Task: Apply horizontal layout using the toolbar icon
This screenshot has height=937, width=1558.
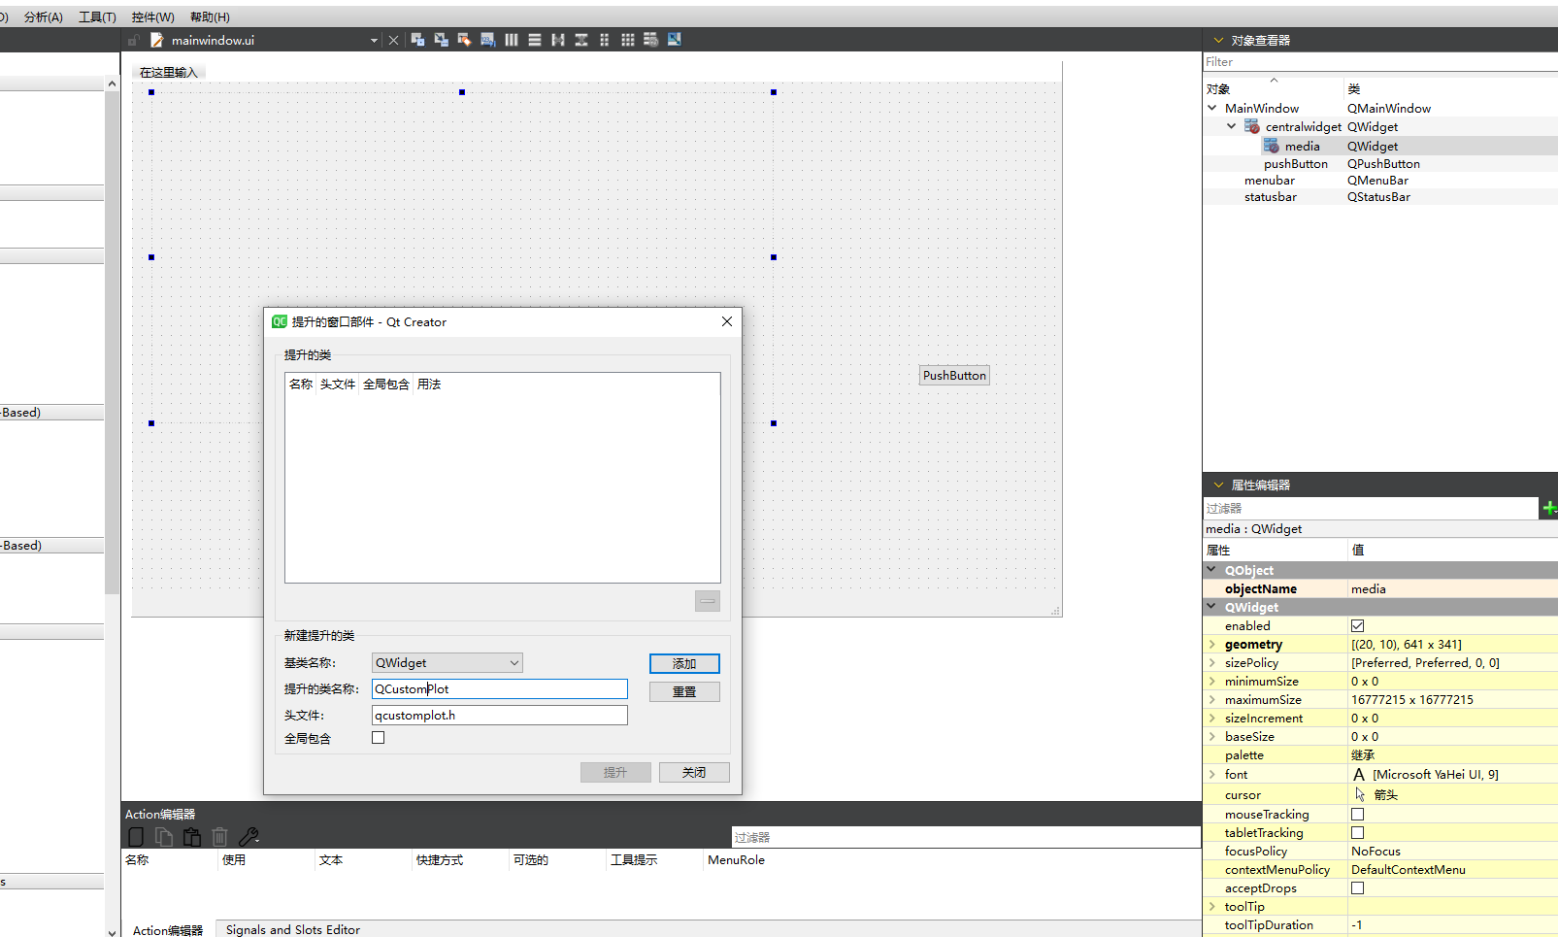Action: (512, 40)
